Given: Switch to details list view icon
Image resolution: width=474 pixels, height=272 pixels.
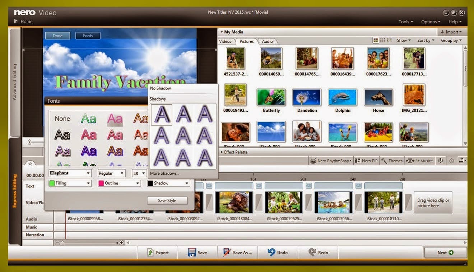Looking at the screenshot, I should click(389, 40).
